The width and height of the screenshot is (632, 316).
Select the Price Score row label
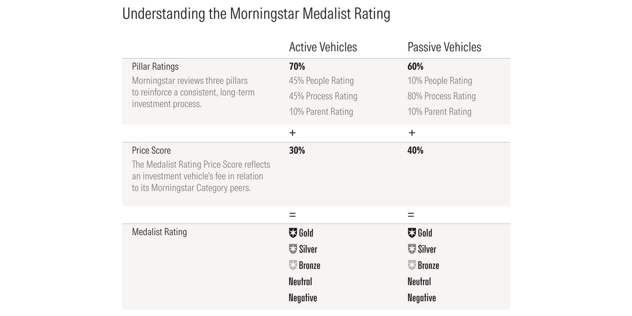click(151, 150)
